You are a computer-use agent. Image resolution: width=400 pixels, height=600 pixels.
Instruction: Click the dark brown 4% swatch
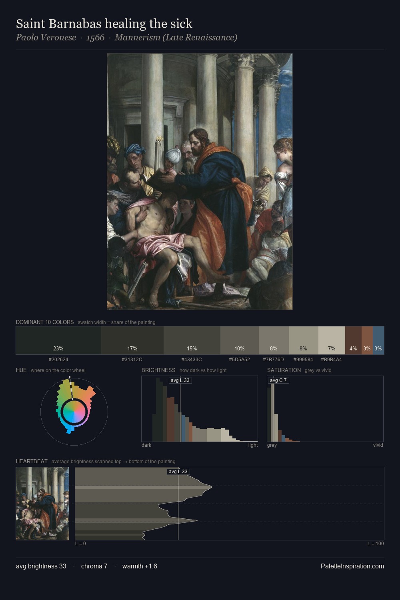353,340
